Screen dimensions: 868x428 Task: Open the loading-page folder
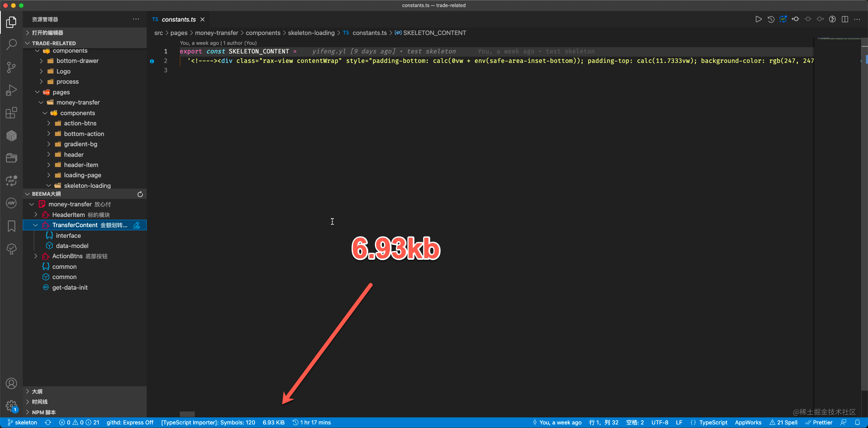85,175
